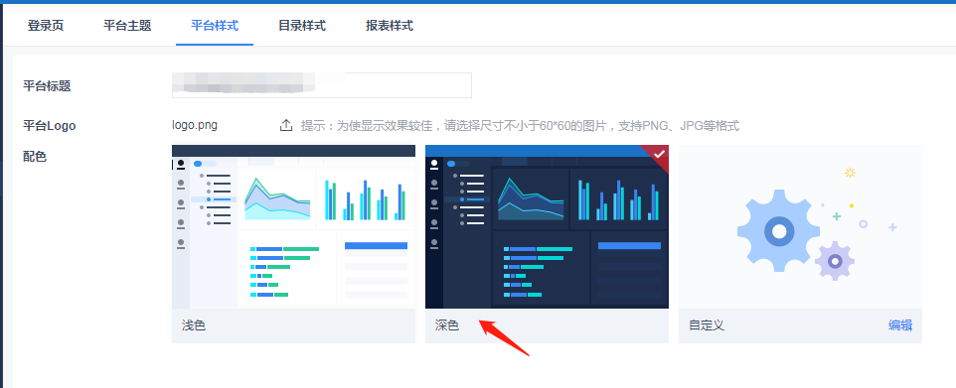Click the 自定义 label

coord(706,325)
